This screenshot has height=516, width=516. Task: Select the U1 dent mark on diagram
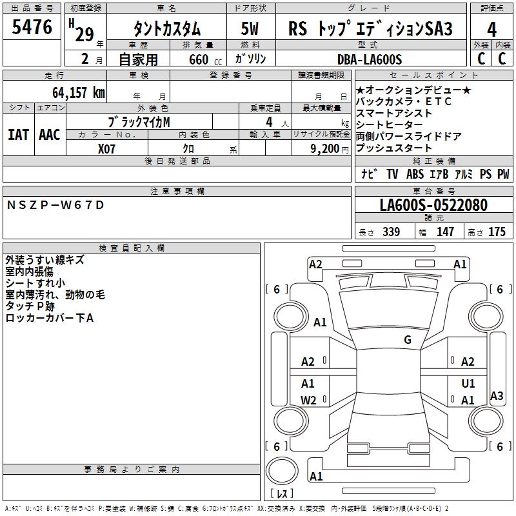pos(468,384)
